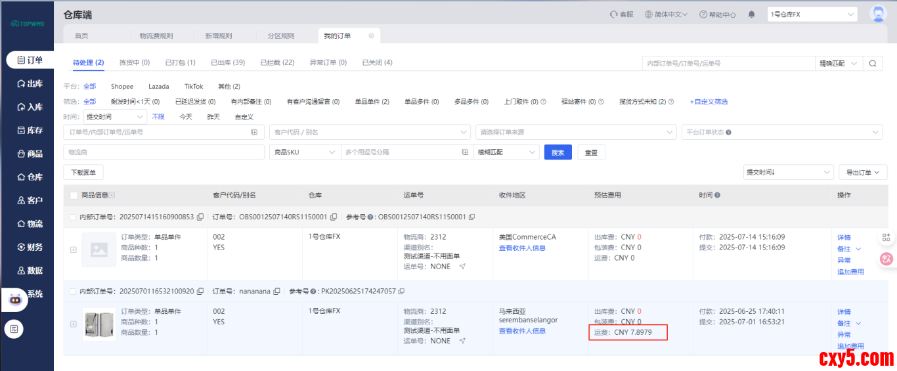The height and width of the screenshot is (371, 897).
Task: Close the 我的订单 tab
Action: pos(371,35)
